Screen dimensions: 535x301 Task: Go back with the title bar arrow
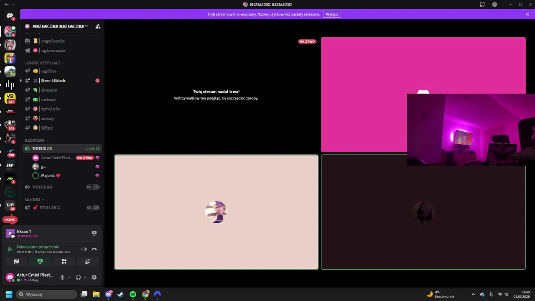[6, 4]
